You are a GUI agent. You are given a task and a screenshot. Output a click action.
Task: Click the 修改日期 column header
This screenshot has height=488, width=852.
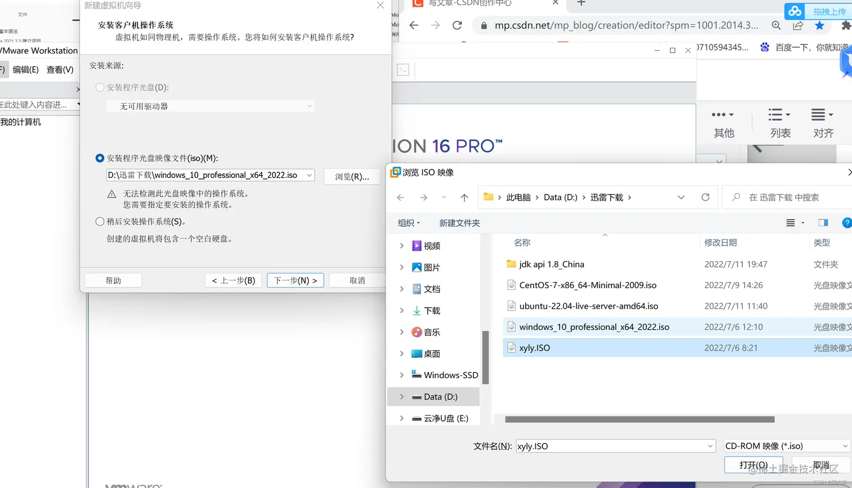tap(721, 243)
